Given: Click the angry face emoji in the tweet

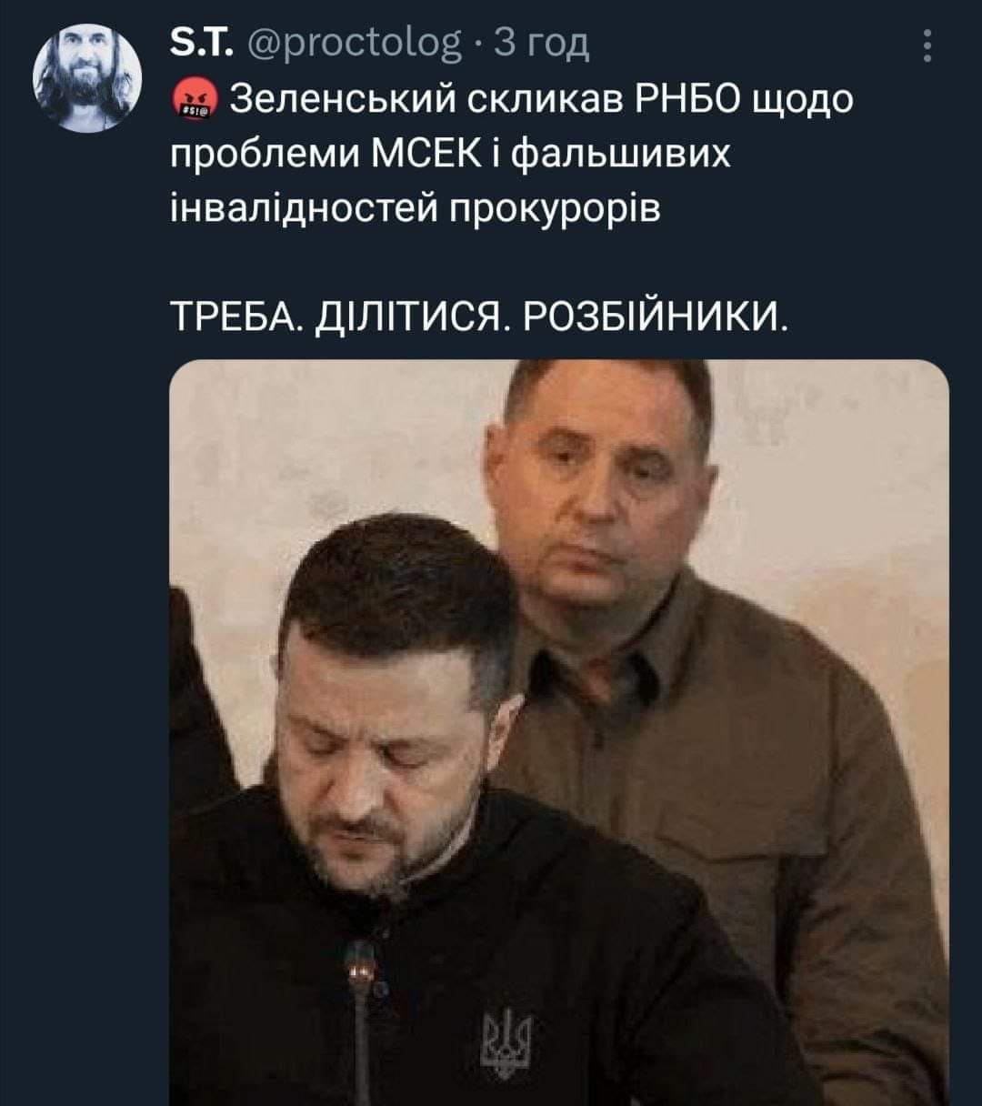Looking at the screenshot, I should tap(191, 99).
